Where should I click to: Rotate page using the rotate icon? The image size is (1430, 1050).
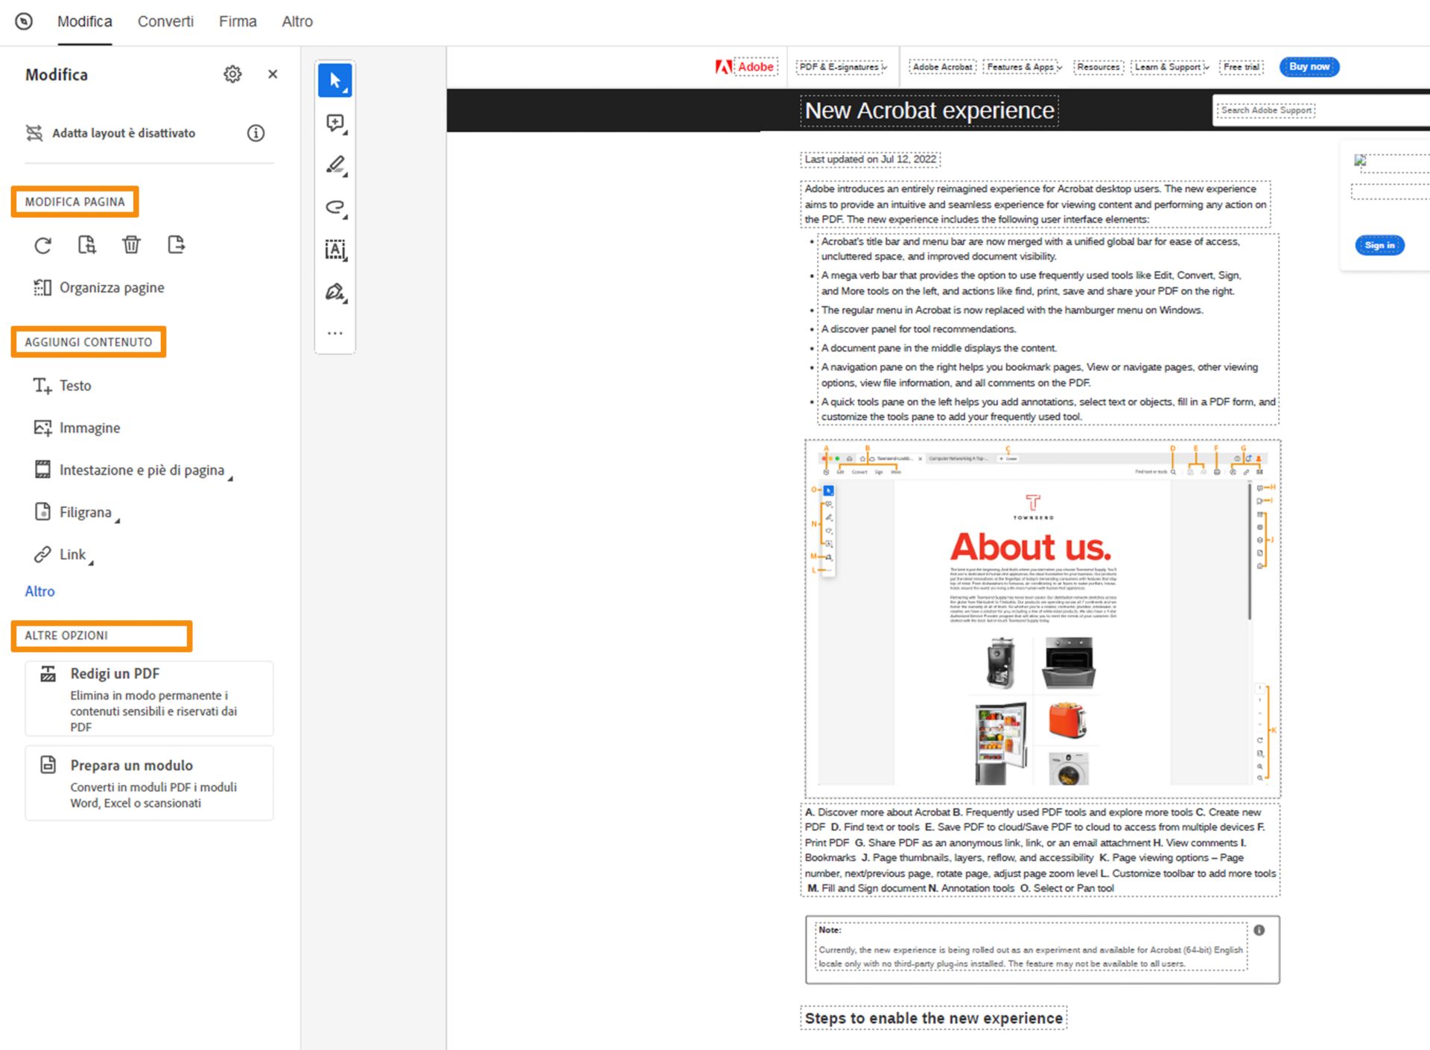point(43,245)
